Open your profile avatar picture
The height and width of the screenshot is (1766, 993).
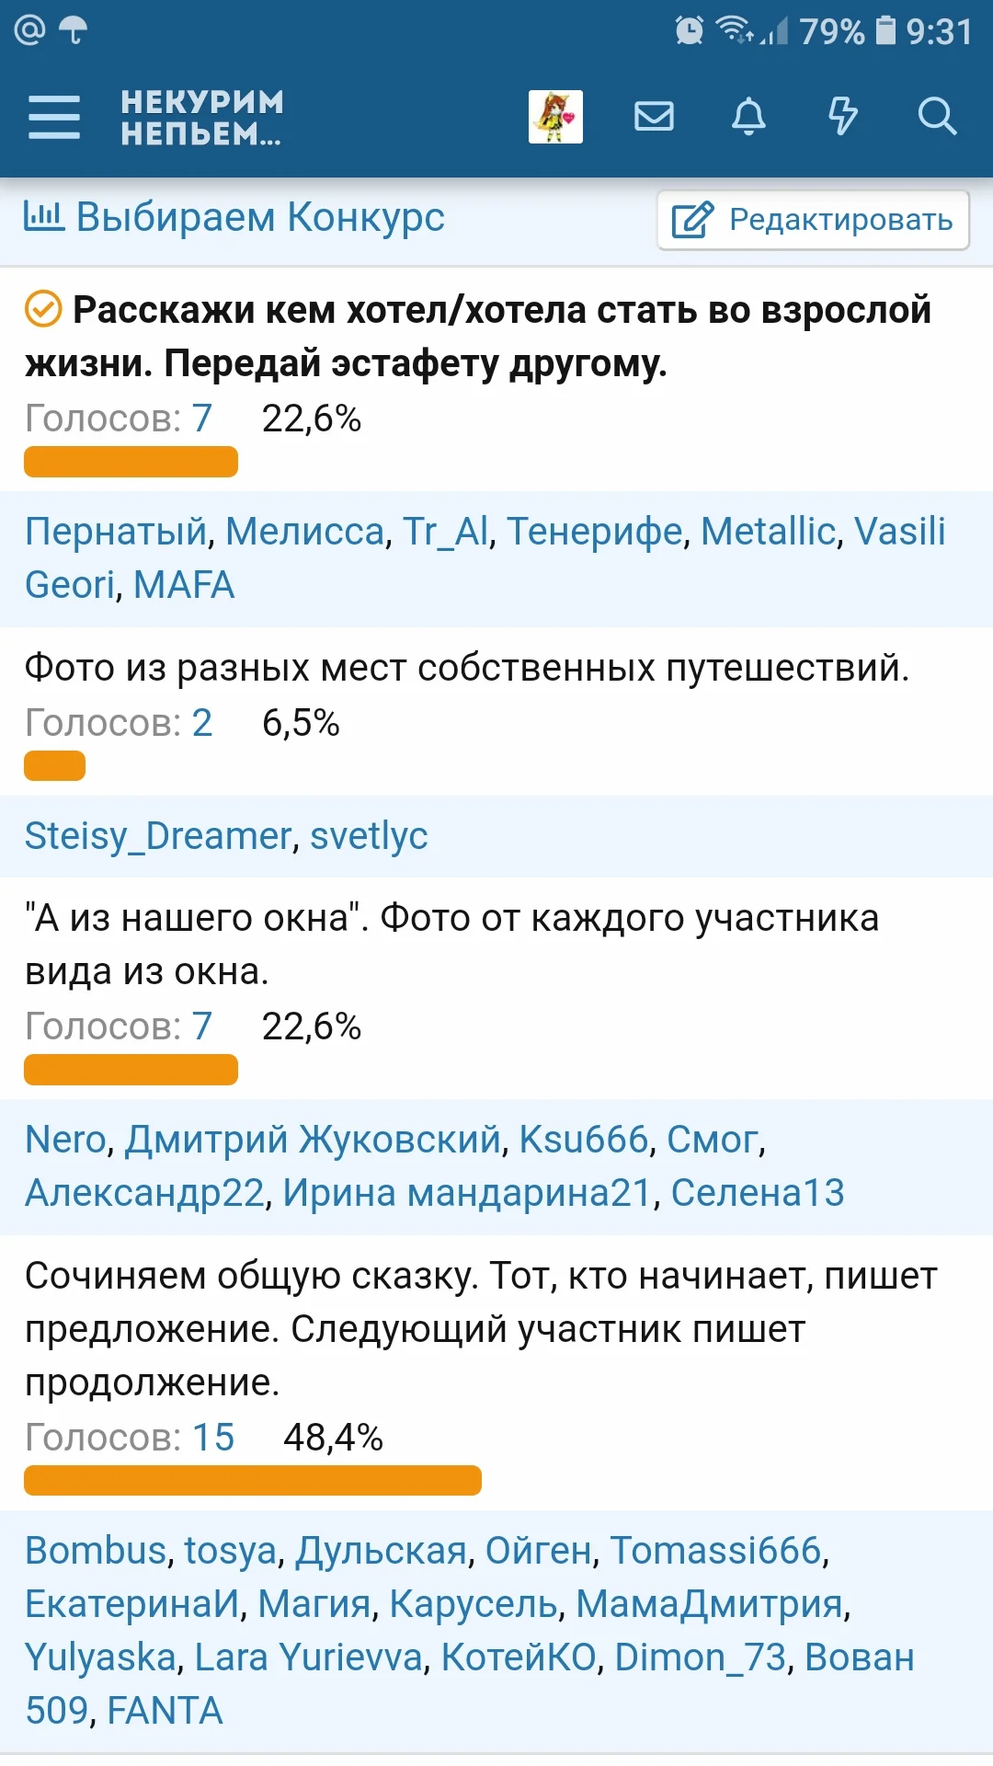(x=554, y=117)
